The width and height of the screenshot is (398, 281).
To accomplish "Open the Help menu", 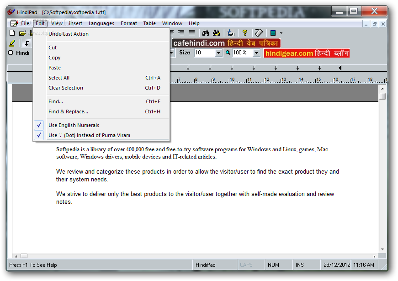I will click(x=194, y=23).
